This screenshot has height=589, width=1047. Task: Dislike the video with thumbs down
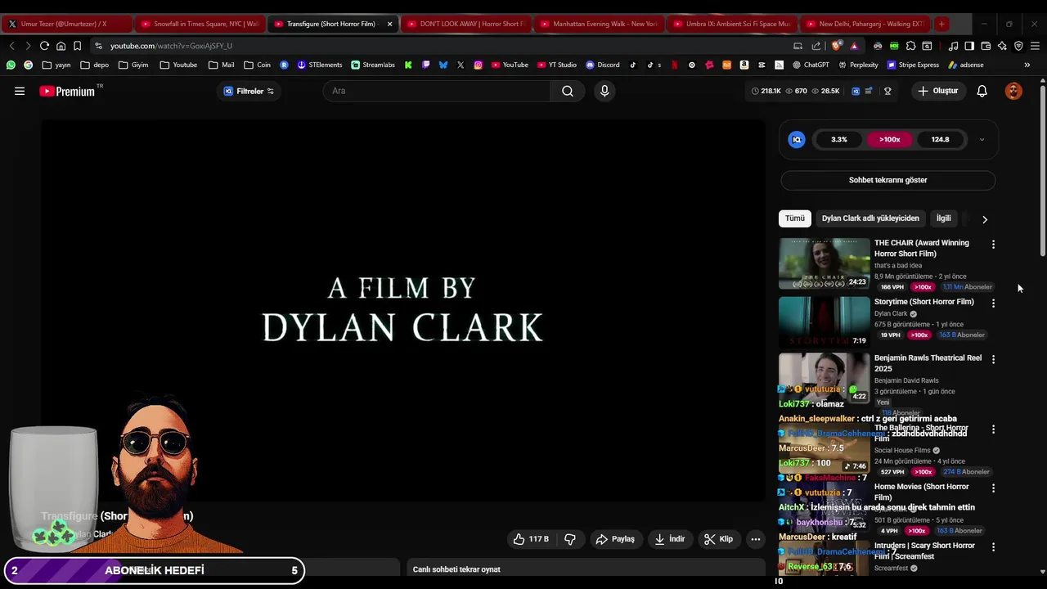570,539
